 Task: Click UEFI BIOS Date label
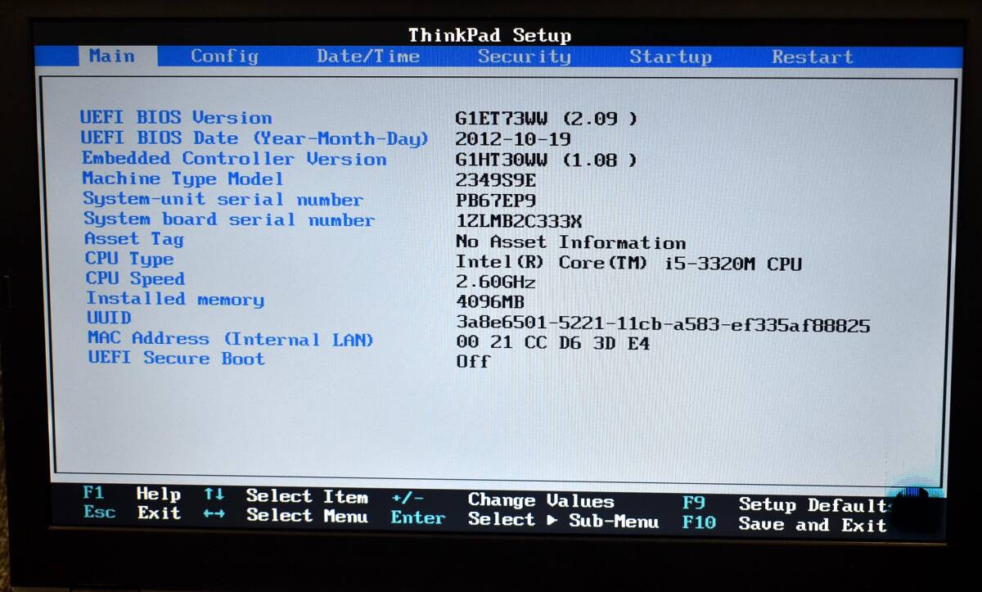pyautogui.click(x=255, y=138)
